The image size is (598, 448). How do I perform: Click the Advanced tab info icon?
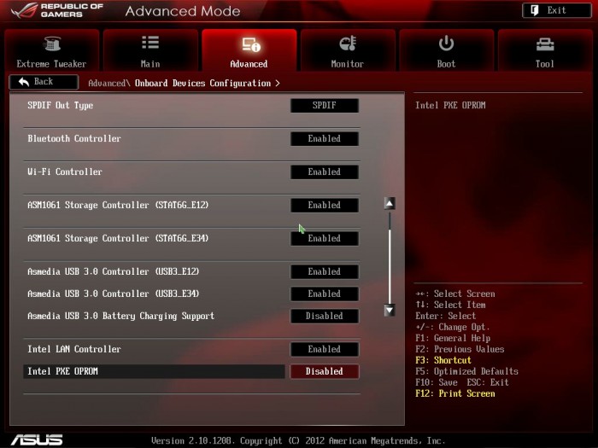coord(251,44)
